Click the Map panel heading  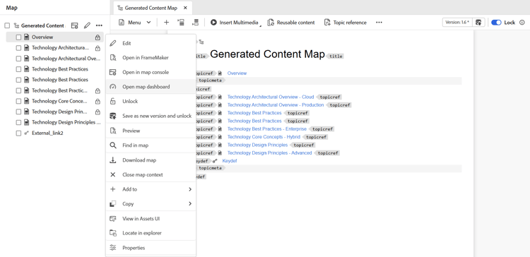pyautogui.click(x=11, y=8)
